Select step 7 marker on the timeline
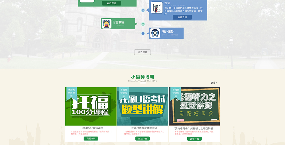The width and height of the screenshot is (285, 145). pos(143,34)
